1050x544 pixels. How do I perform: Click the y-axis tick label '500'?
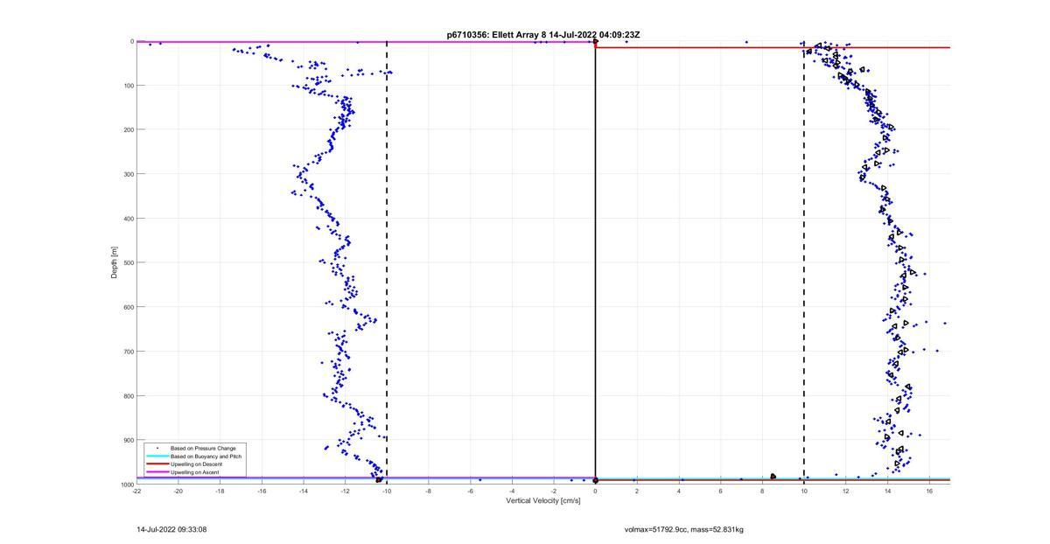[128, 262]
